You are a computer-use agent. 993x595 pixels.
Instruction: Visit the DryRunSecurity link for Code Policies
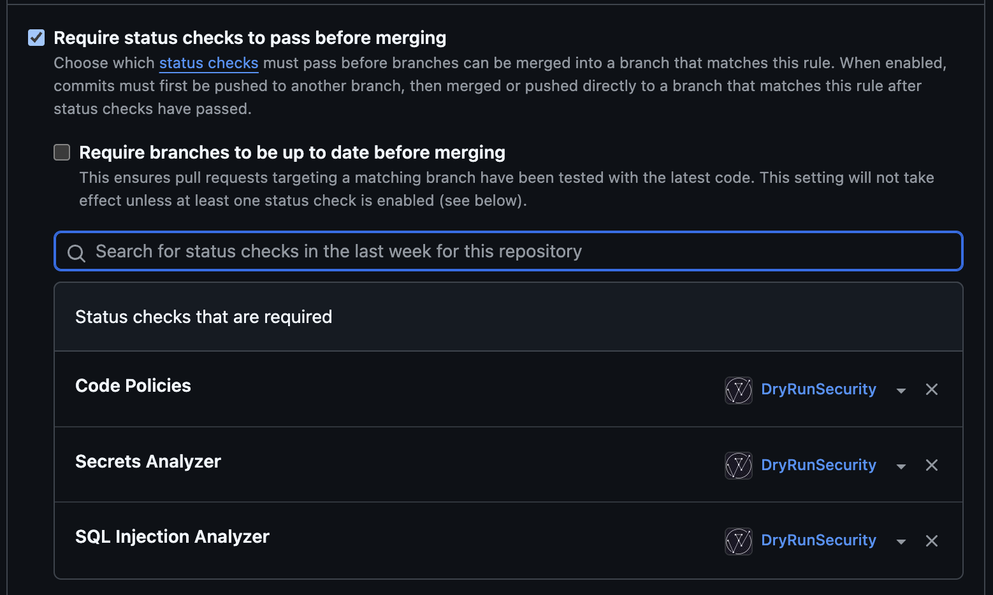point(818,389)
